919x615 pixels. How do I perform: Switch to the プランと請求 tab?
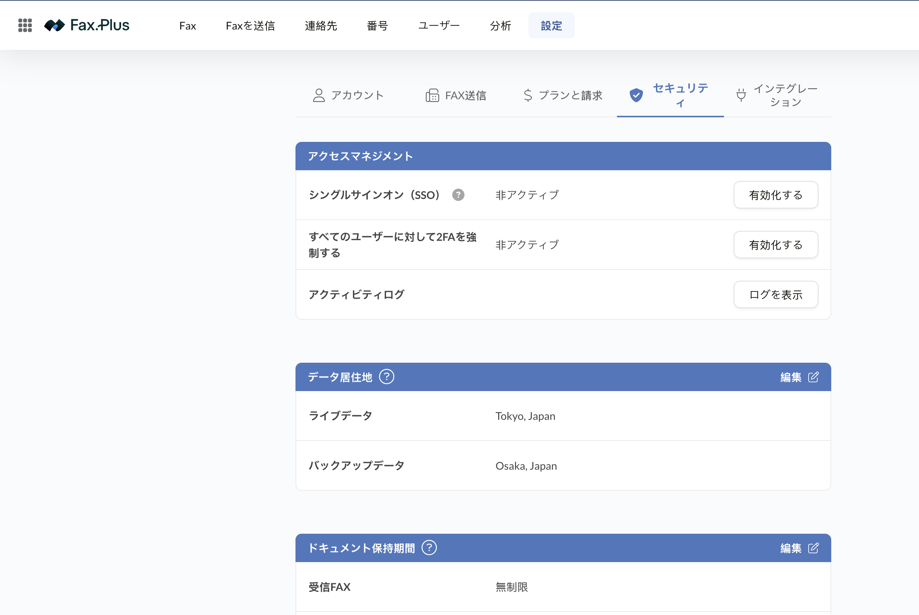pos(563,95)
